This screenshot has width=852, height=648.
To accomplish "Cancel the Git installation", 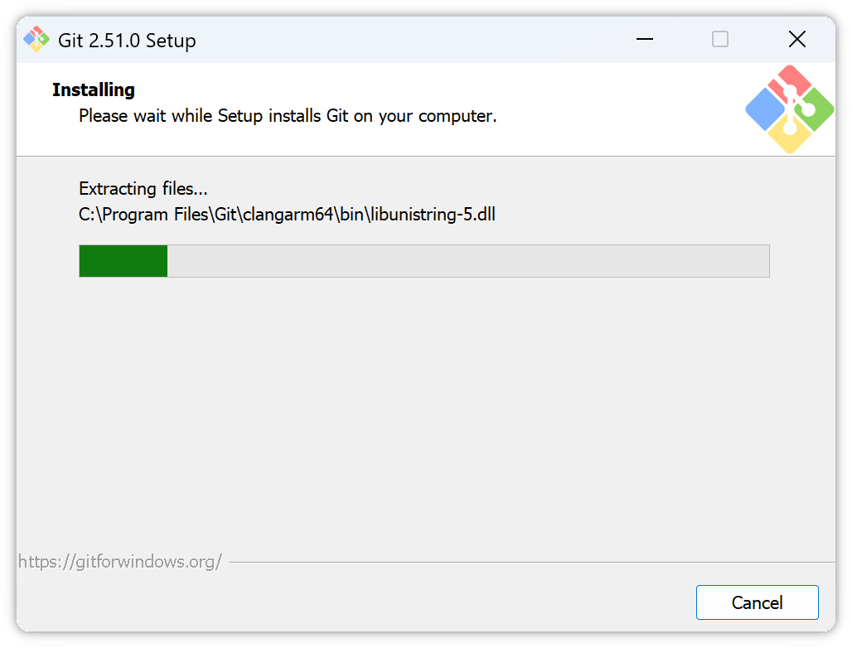I will (x=757, y=602).
